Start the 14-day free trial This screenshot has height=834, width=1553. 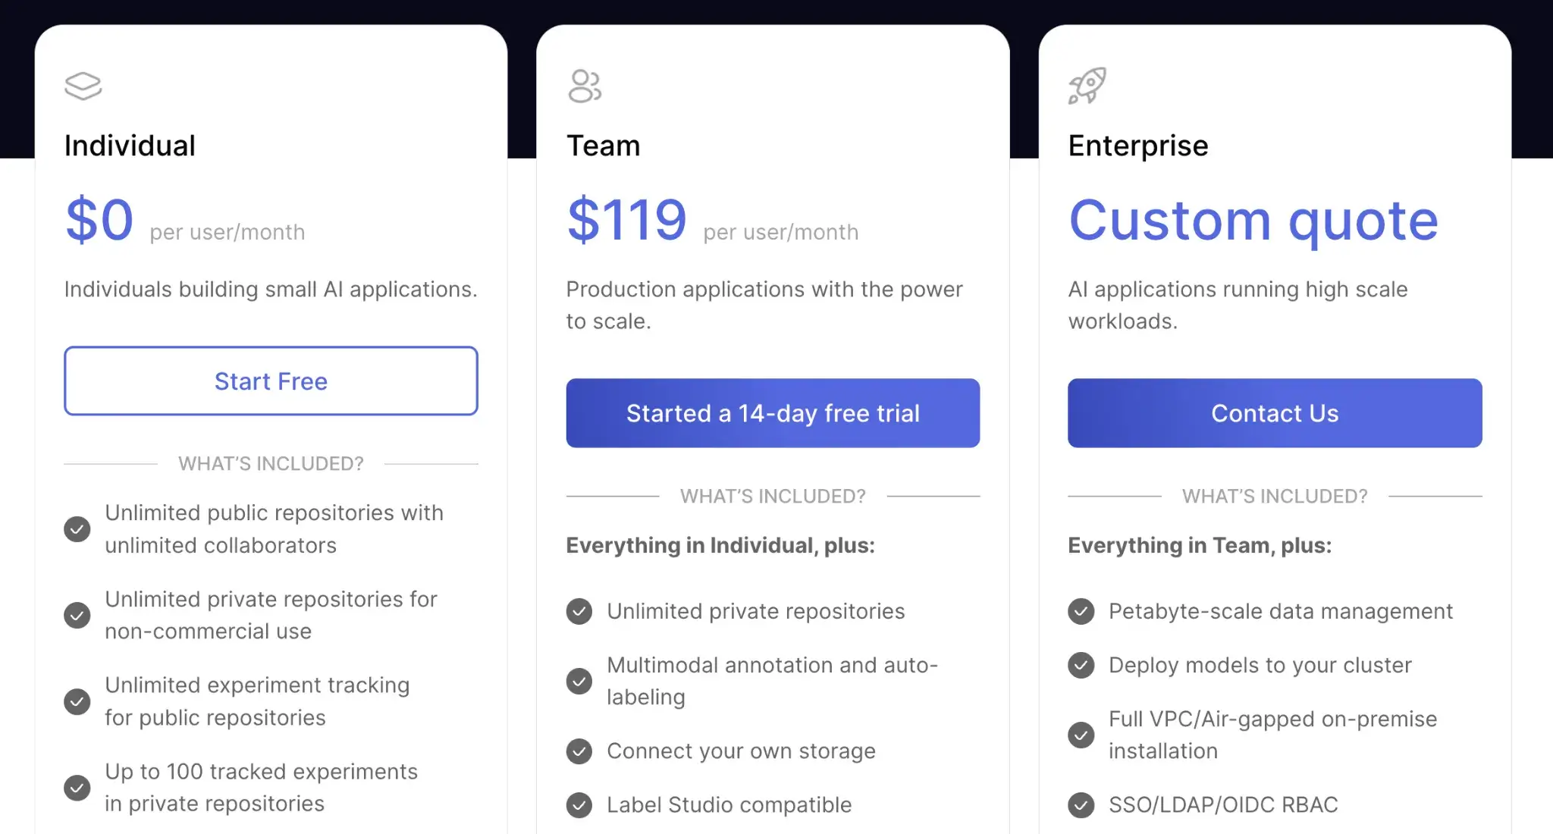coord(773,413)
